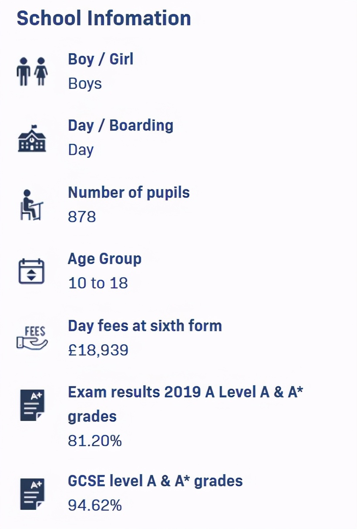The height and width of the screenshot is (529, 357).
Task: Click the calendar age group icon
Action: 31,271
